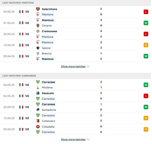152x144 pixels.
Task: Select the Sassuolo team name
Action: point(48,93)
